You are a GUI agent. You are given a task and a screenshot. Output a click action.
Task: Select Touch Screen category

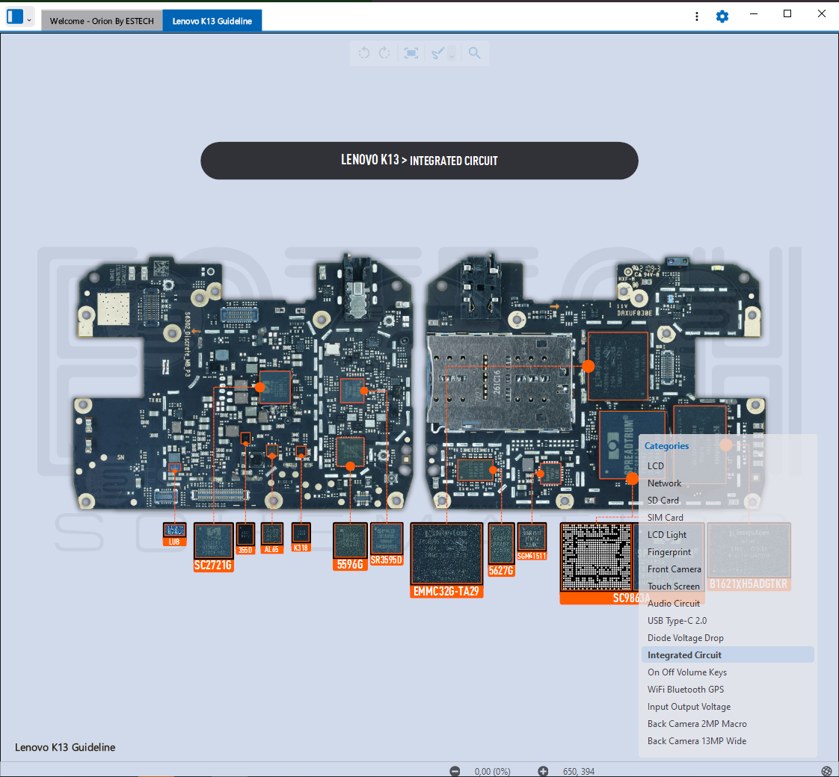[x=728, y=586]
